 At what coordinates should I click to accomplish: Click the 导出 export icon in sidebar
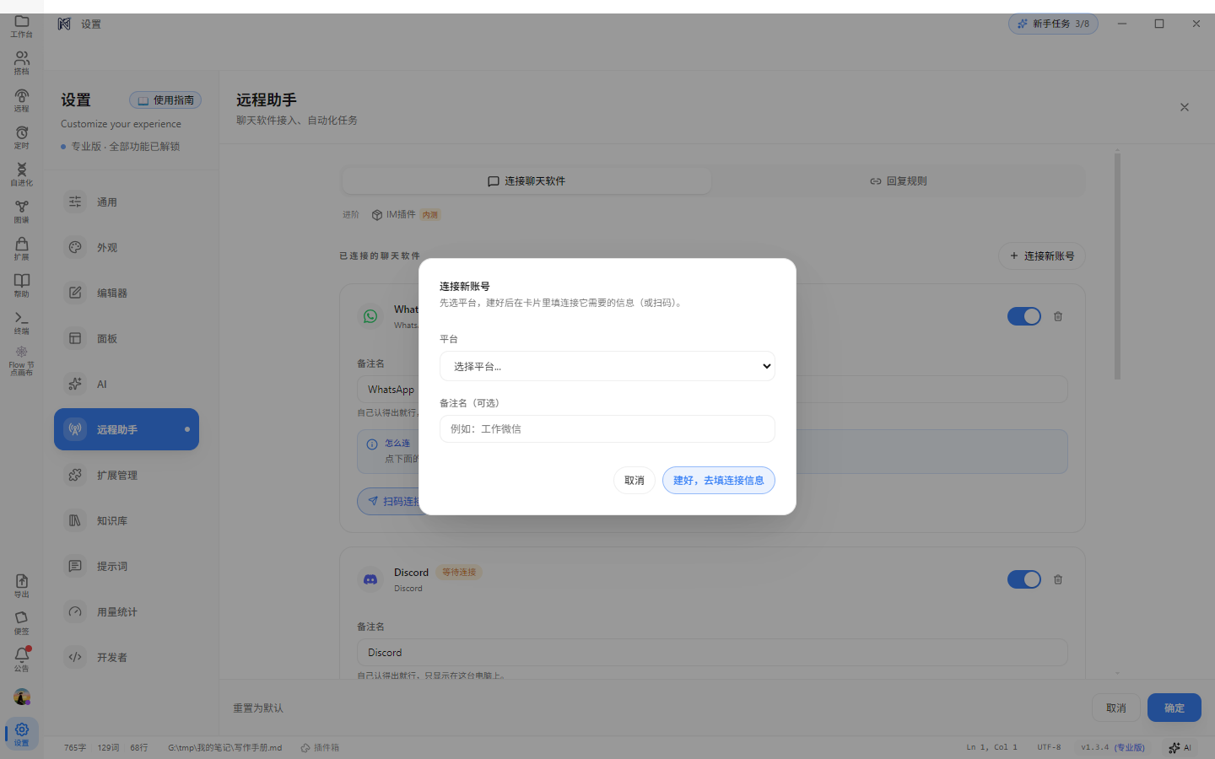tap(22, 586)
